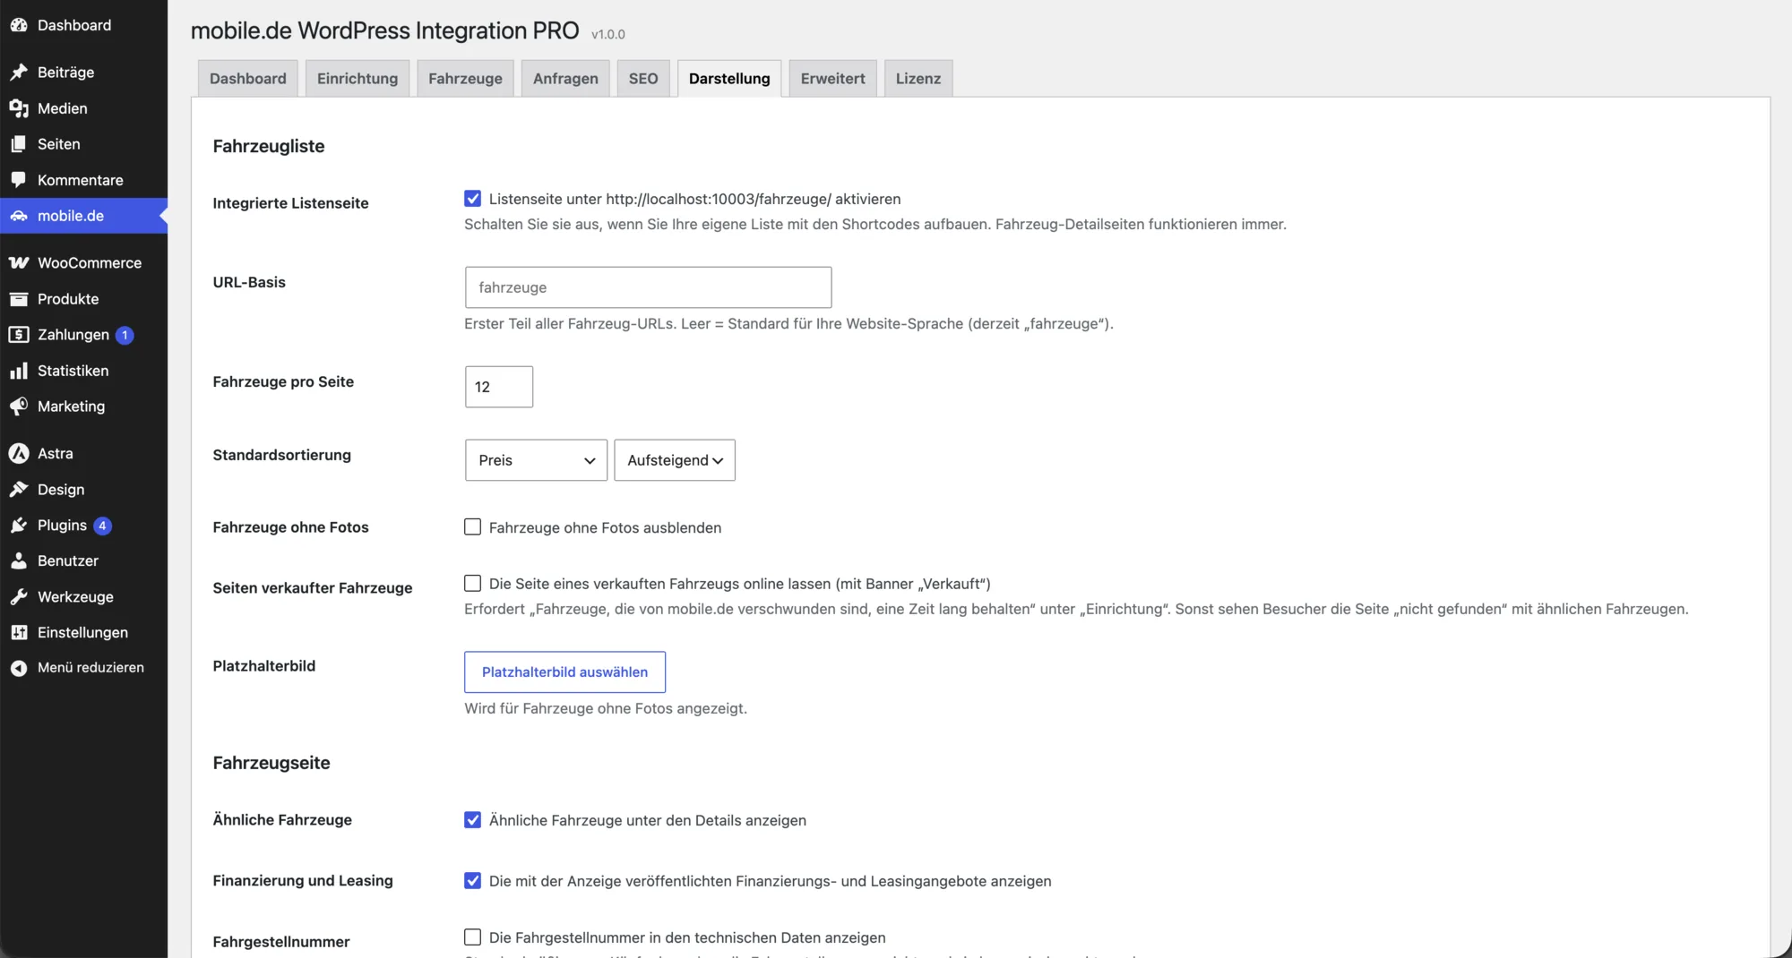Viewport: 1792px width, 958px height.
Task: Toggle Ähnliche Fahrzeuge unter den Details checkbox
Action: (x=472, y=820)
